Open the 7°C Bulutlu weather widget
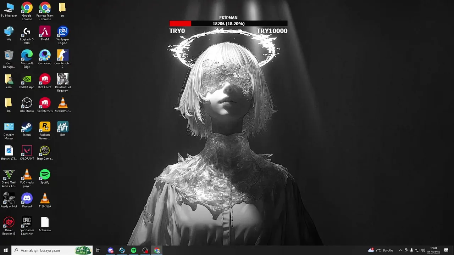 click(381, 250)
